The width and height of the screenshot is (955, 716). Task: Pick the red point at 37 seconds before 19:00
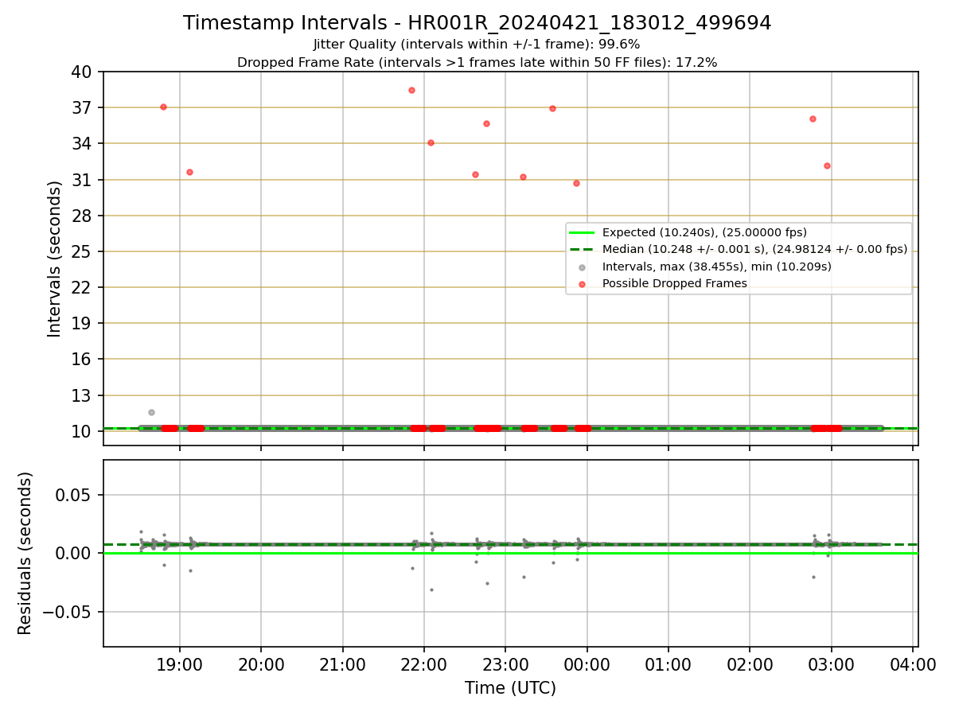[163, 107]
